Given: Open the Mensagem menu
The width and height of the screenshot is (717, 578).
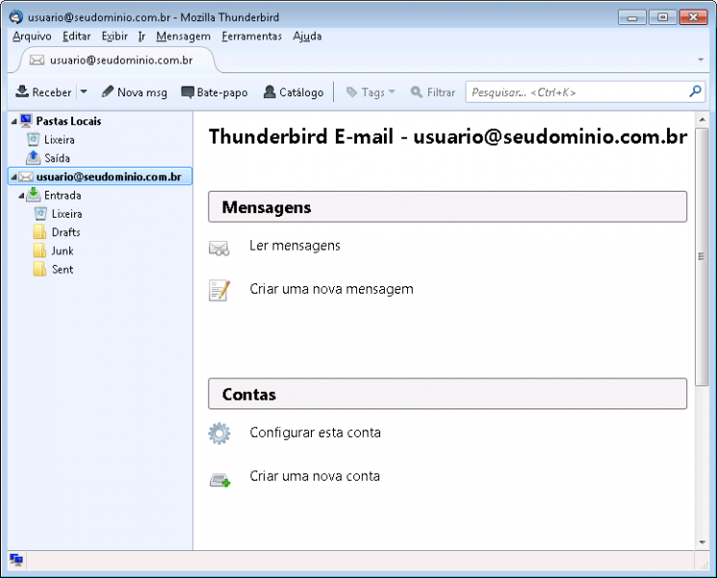Looking at the screenshot, I should pyautogui.click(x=183, y=37).
